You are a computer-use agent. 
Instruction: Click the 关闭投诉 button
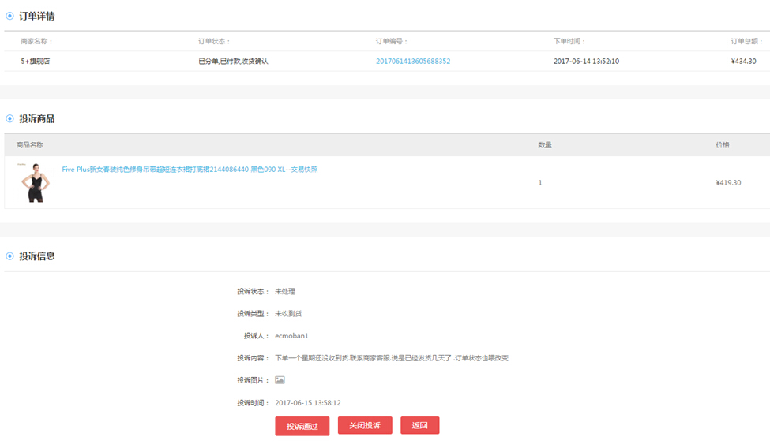pos(365,425)
